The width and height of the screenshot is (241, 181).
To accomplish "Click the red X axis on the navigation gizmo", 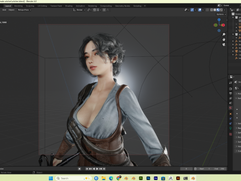I will click(x=223, y=25).
